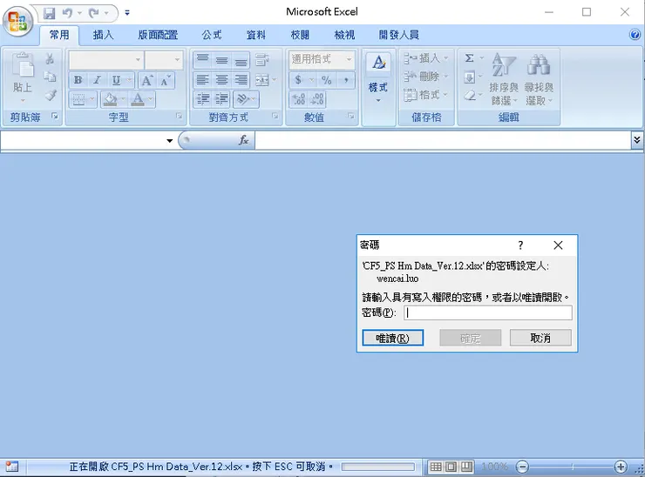645x477 pixels.
Task: Click the Cut scissors icon
Action: [x=50, y=58]
